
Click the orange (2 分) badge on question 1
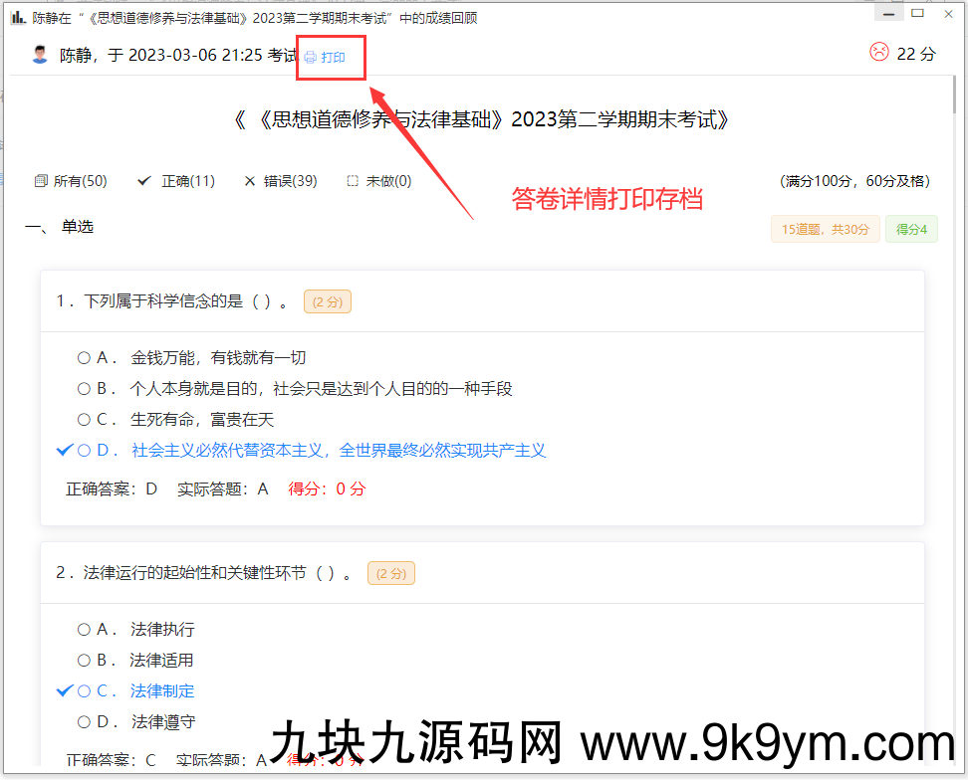(x=327, y=301)
